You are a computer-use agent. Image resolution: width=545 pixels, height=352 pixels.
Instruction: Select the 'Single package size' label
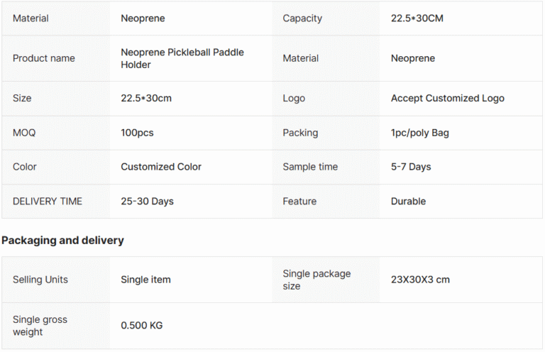click(x=316, y=280)
